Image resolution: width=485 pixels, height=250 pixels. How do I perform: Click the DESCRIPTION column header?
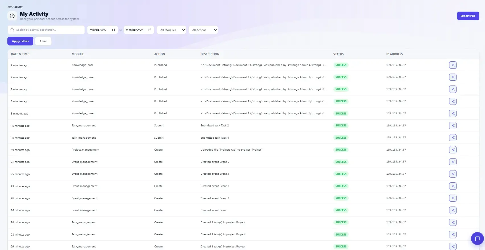[210, 54]
